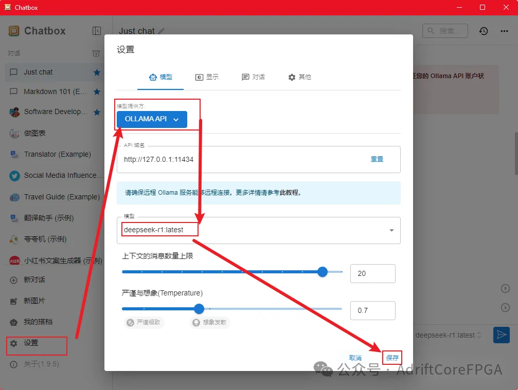The height and width of the screenshot is (390, 518).
Task: Open the history clock icon in the header
Action: tap(484, 31)
